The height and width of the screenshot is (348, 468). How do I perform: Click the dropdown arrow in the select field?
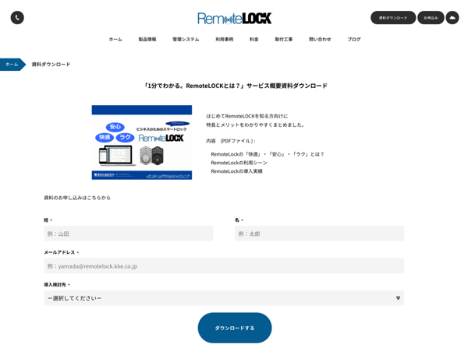tap(398, 298)
